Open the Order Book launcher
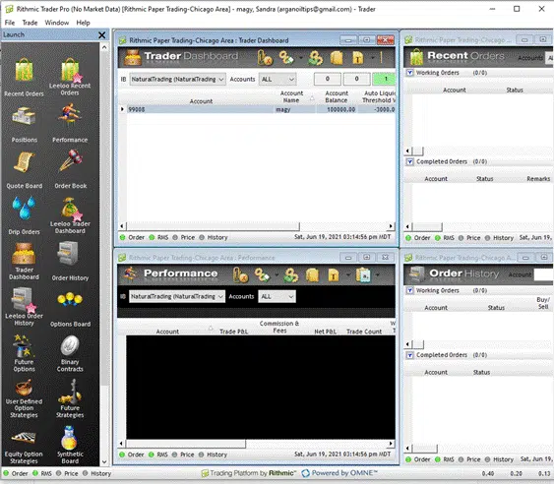 pyautogui.click(x=70, y=169)
